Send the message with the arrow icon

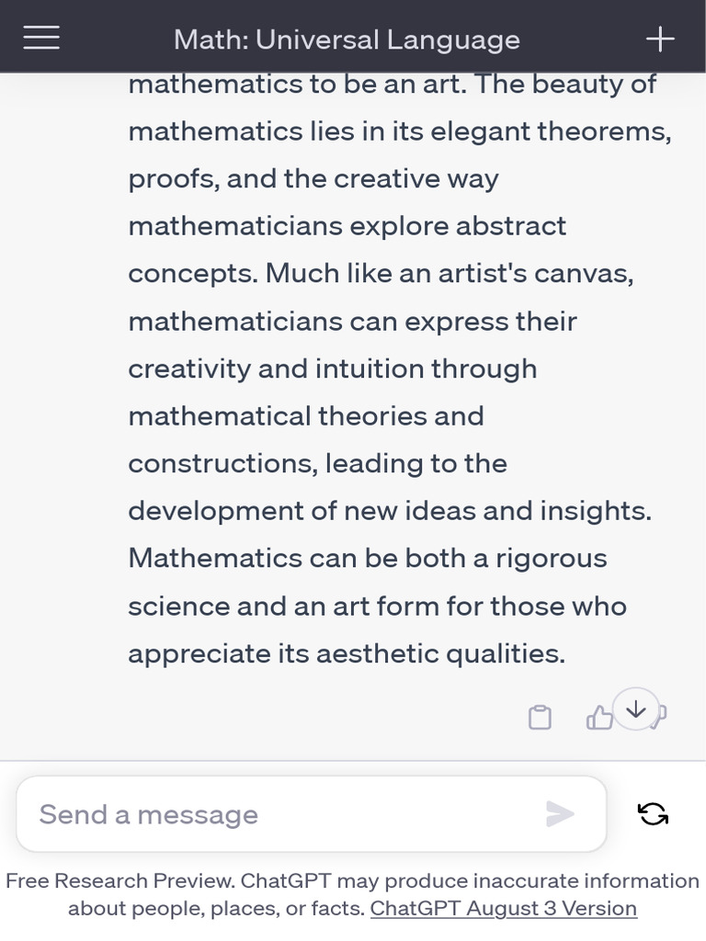(560, 814)
